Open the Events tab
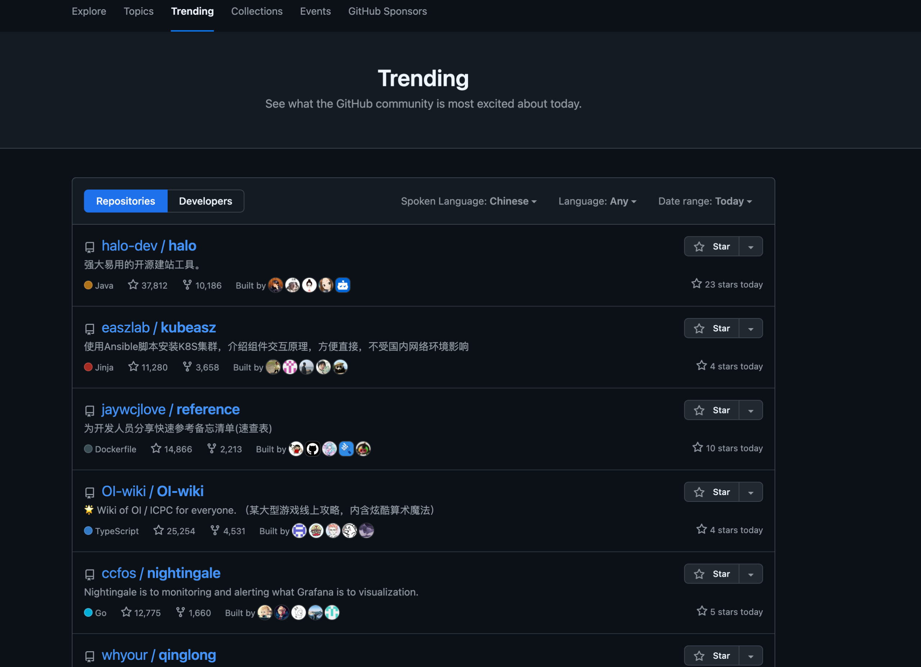This screenshot has width=921, height=667. [x=316, y=12]
